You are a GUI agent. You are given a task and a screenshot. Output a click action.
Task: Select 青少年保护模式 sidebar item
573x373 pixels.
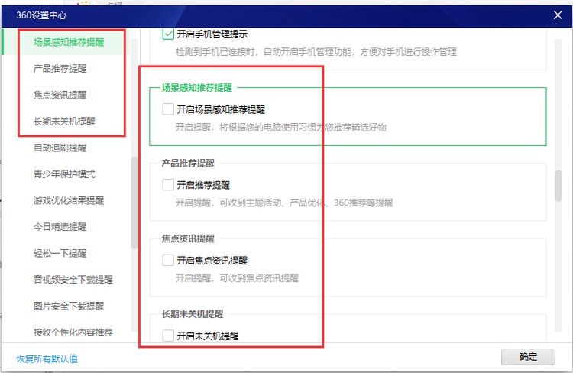(x=64, y=174)
